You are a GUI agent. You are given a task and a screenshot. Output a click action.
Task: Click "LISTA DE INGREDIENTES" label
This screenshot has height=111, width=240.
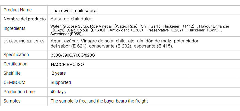pos(24,41)
